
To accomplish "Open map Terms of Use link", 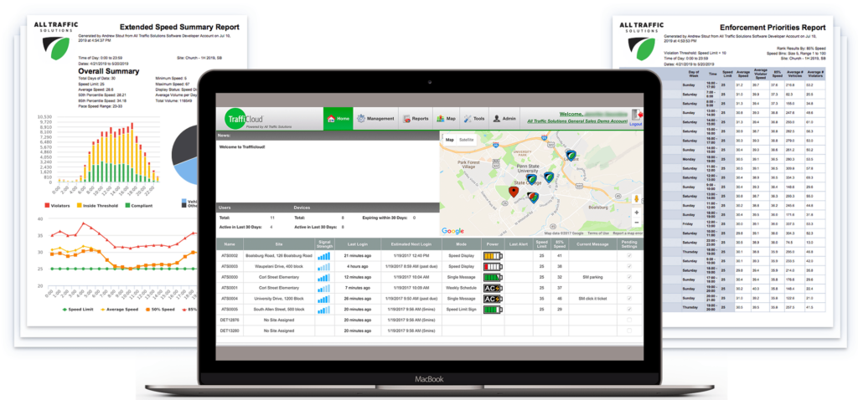I will tap(598, 233).
